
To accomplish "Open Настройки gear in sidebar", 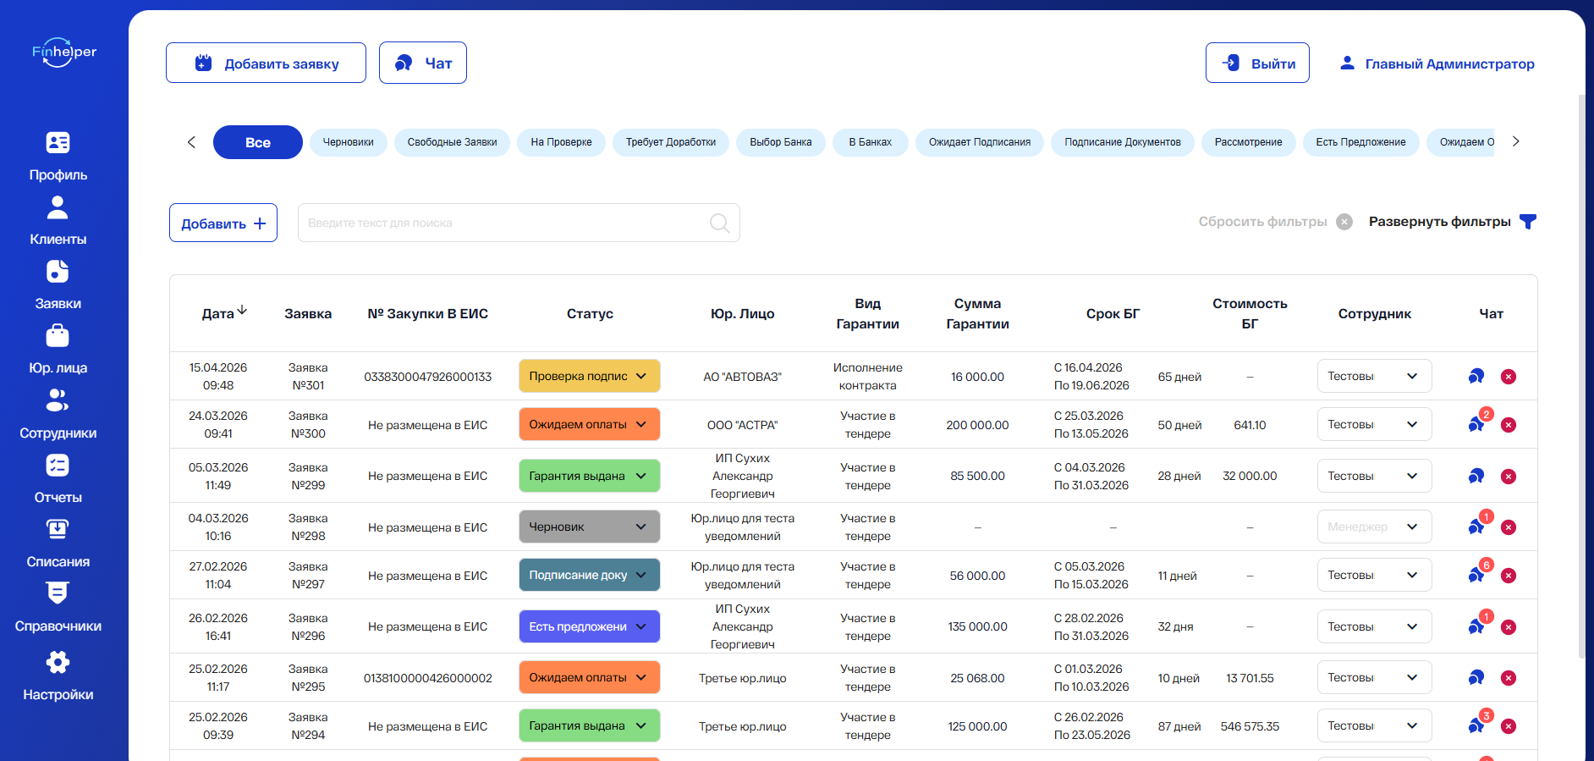I will (58, 676).
